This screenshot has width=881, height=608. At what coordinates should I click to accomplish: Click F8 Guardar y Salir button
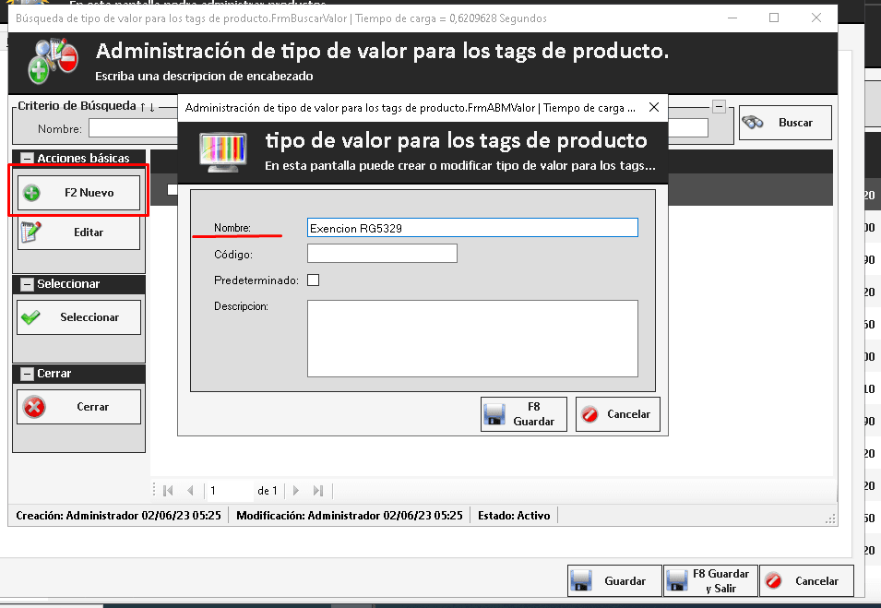click(x=710, y=581)
